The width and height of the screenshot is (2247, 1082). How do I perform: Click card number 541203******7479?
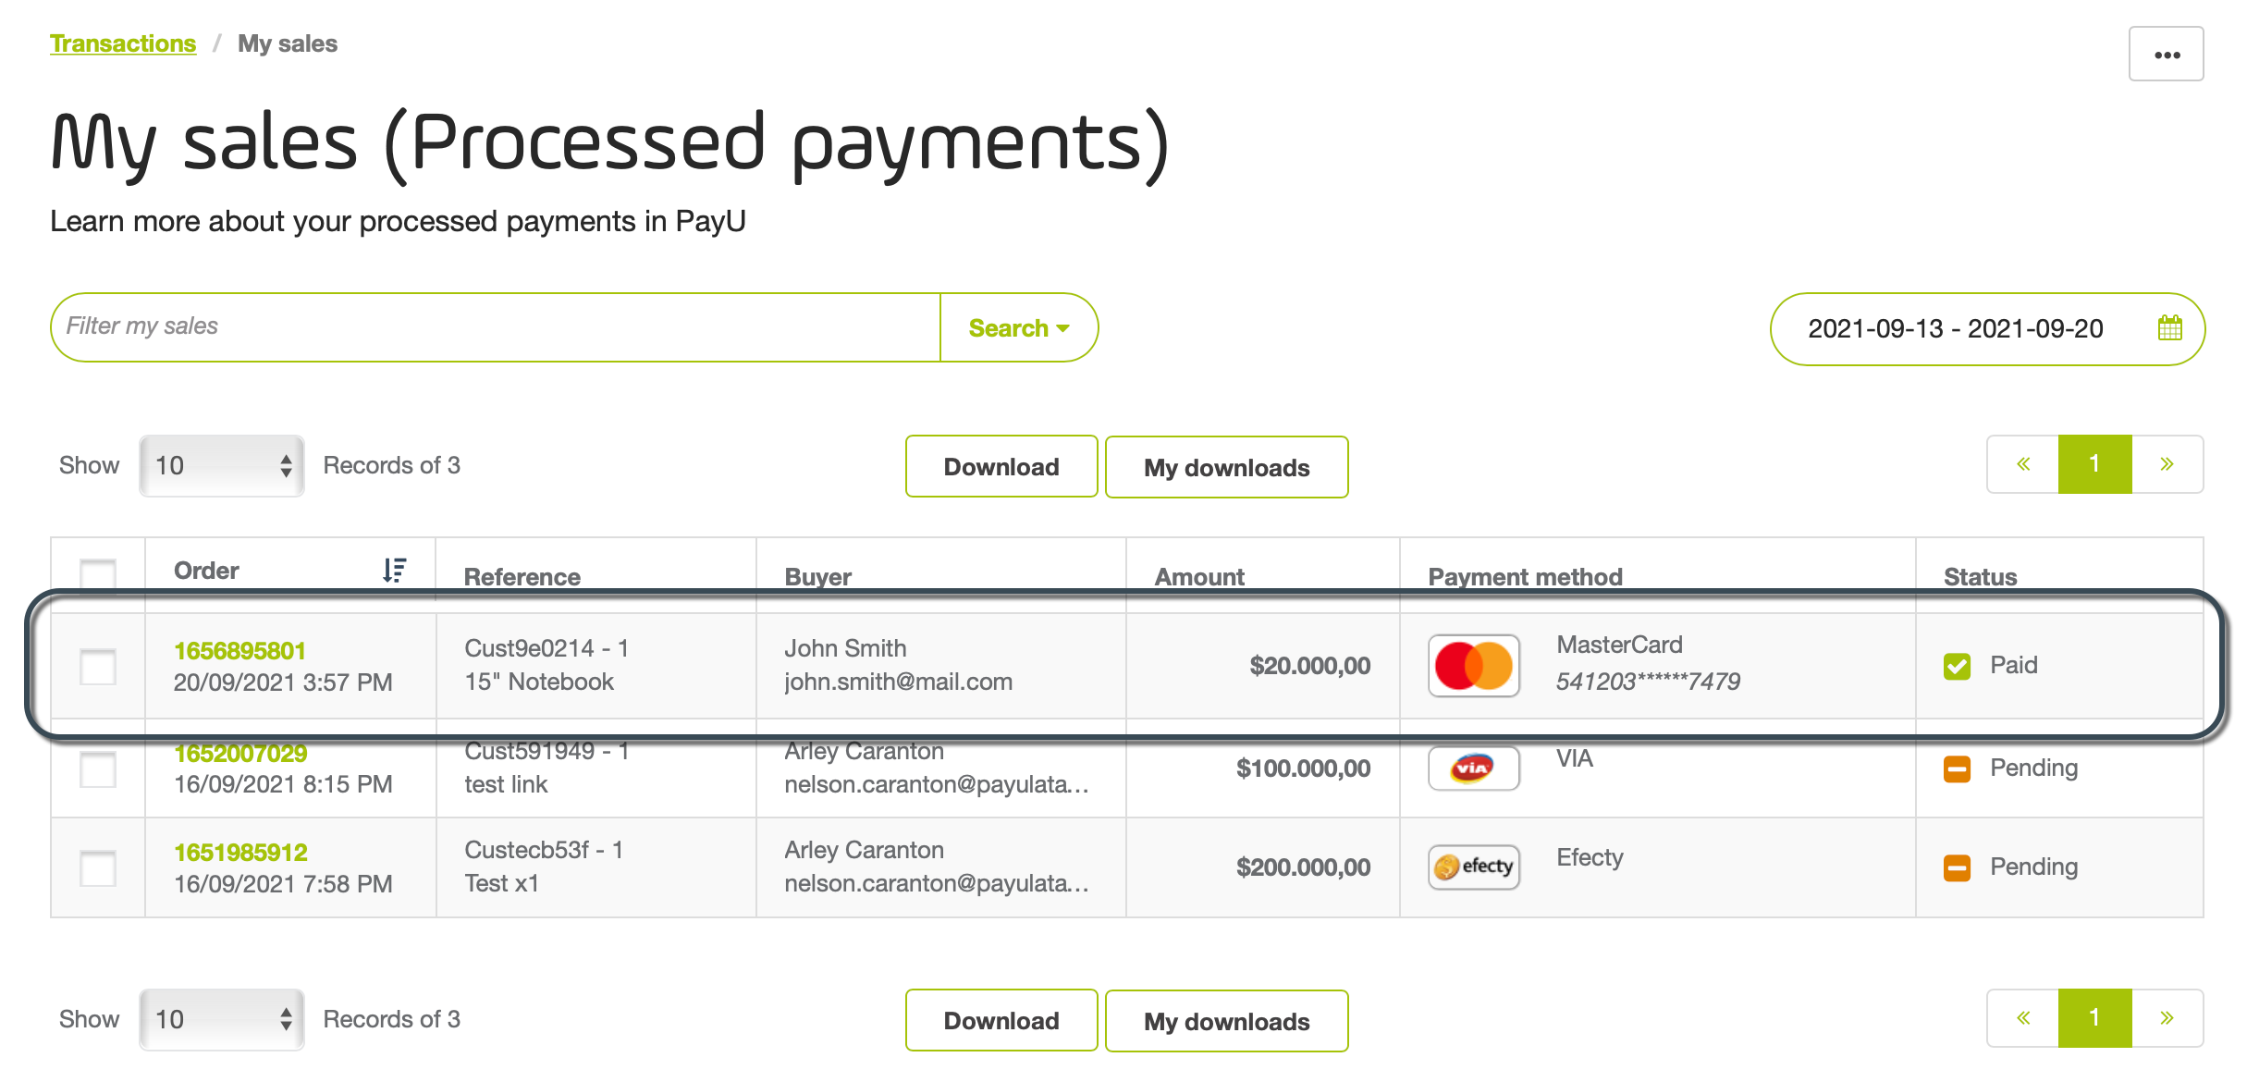(x=1648, y=682)
